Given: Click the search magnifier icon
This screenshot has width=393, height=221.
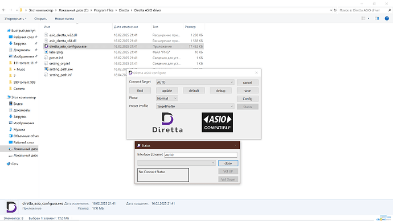Looking at the screenshot, I should click(x=390, y=10).
